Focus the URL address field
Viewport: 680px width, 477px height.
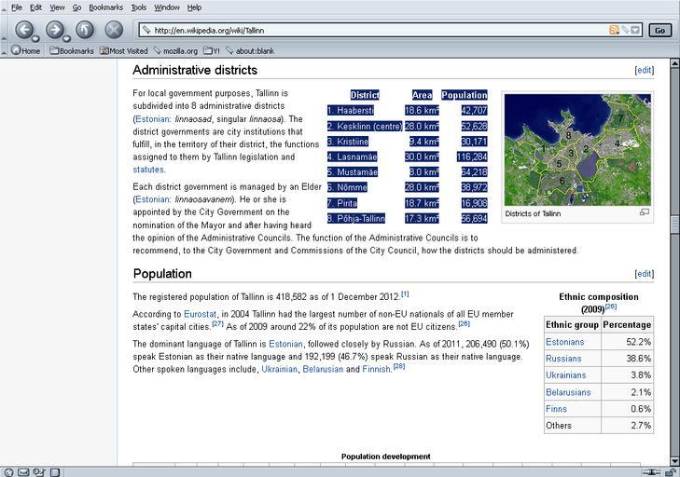click(373, 30)
